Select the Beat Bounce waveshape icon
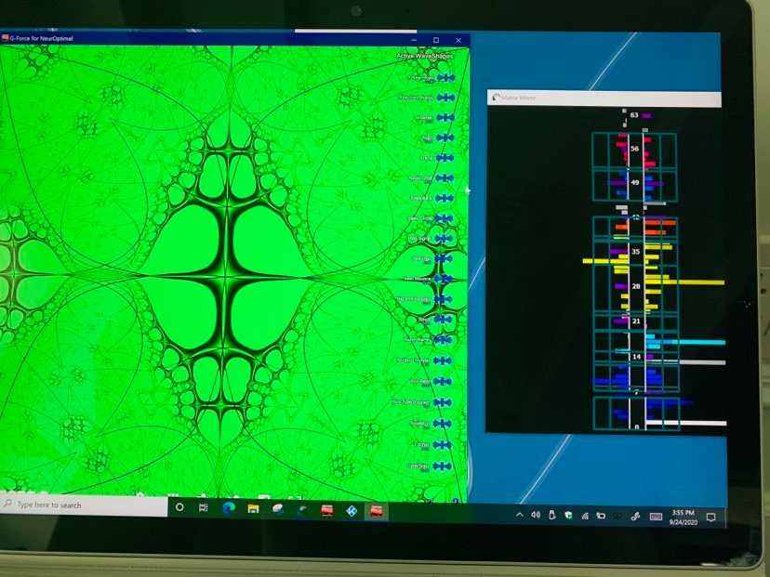770x577 pixels. [444, 279]
